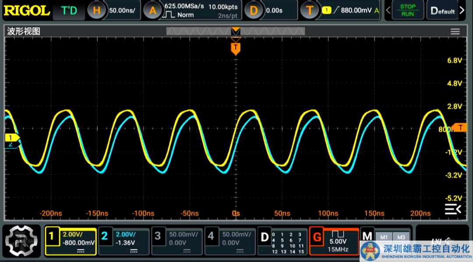
Task: Click the T'D trigger status label
Action: [x=69, y=10]
